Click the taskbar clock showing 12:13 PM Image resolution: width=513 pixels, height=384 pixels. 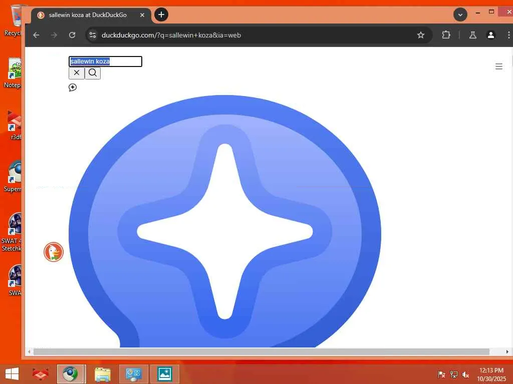491,374
